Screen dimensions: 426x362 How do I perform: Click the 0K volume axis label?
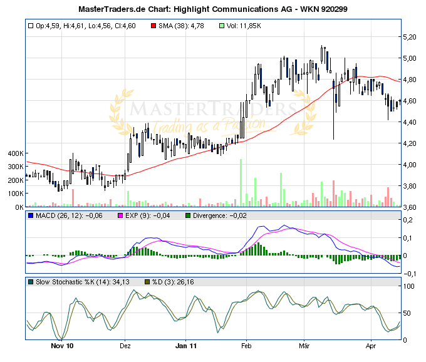point(19,207)
